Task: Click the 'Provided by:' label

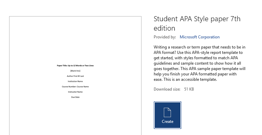Action: [x=165, y=37]
